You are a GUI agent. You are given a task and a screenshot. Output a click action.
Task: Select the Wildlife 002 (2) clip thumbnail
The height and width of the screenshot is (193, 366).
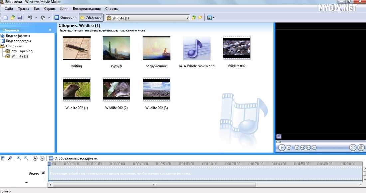tap(116, 90)
